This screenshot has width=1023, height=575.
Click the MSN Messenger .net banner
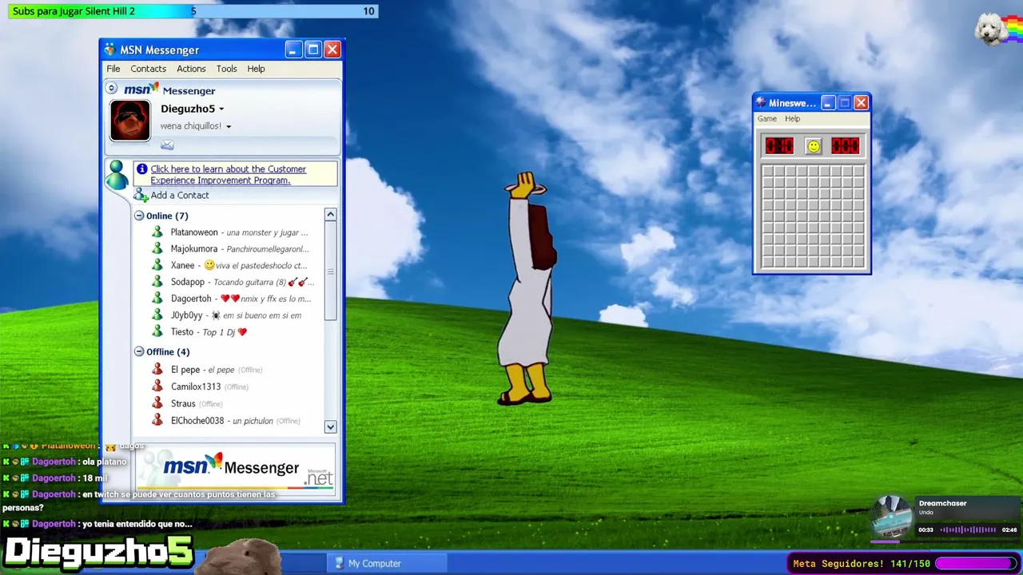(x=237, y=470)
